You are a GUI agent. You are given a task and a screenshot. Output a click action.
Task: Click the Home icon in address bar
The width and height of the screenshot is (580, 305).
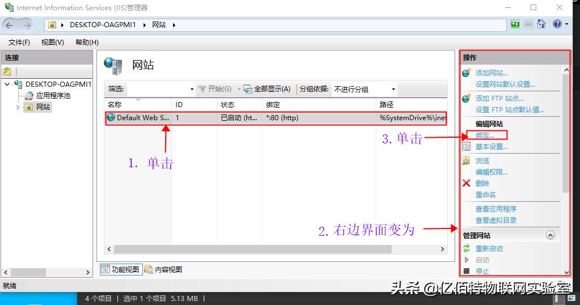tap(541, 24)
